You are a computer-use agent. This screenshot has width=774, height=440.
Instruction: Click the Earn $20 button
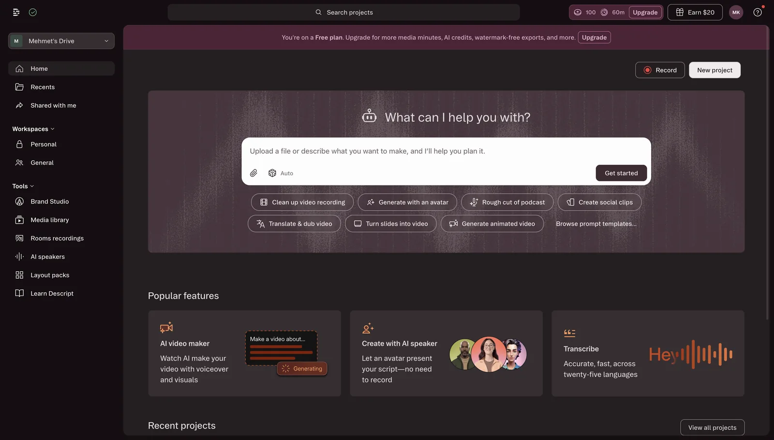pyautogui.click(x=695, y=12)
